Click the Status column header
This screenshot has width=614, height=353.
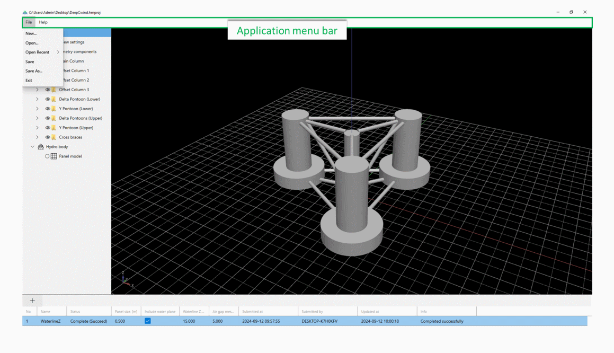pos(89,312)
